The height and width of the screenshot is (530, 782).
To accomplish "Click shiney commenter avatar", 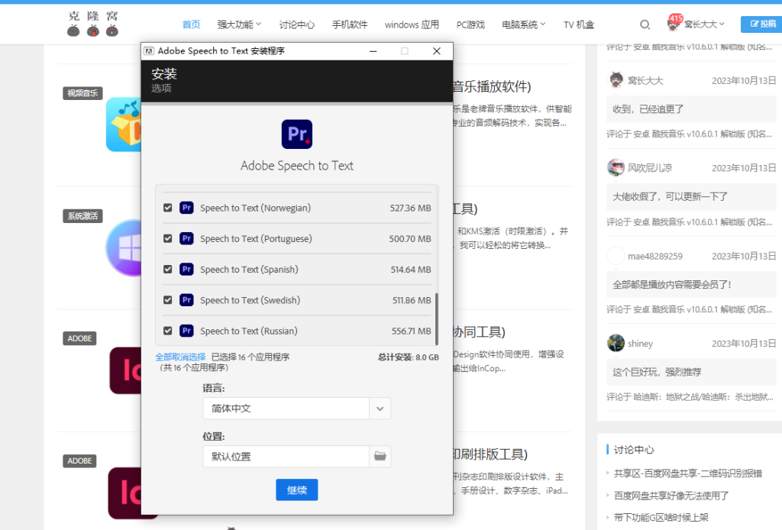I will pyautogui.click(x=616, y=343).
